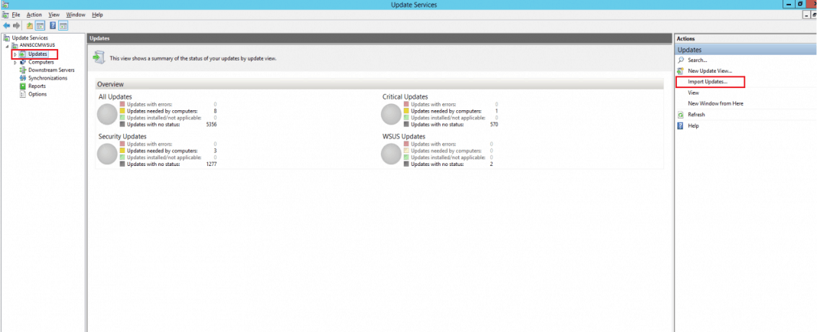Click the Refresh icon in the Actions pane
This screenshot has width=817, height=332.
680,115
